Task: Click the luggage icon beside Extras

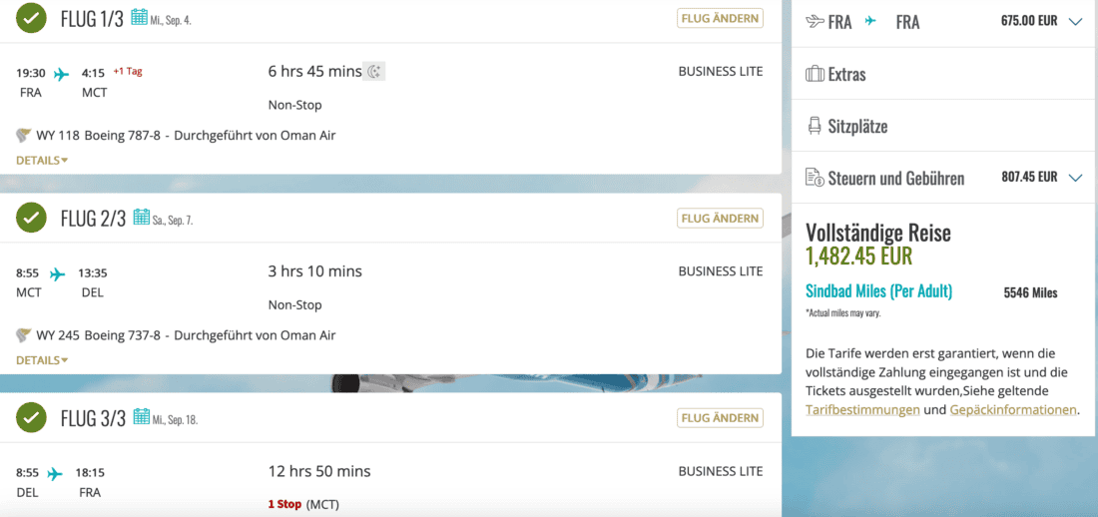Action: (815, 74)
